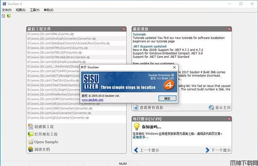Click the 显示主页 home icon

click(212, 108)
